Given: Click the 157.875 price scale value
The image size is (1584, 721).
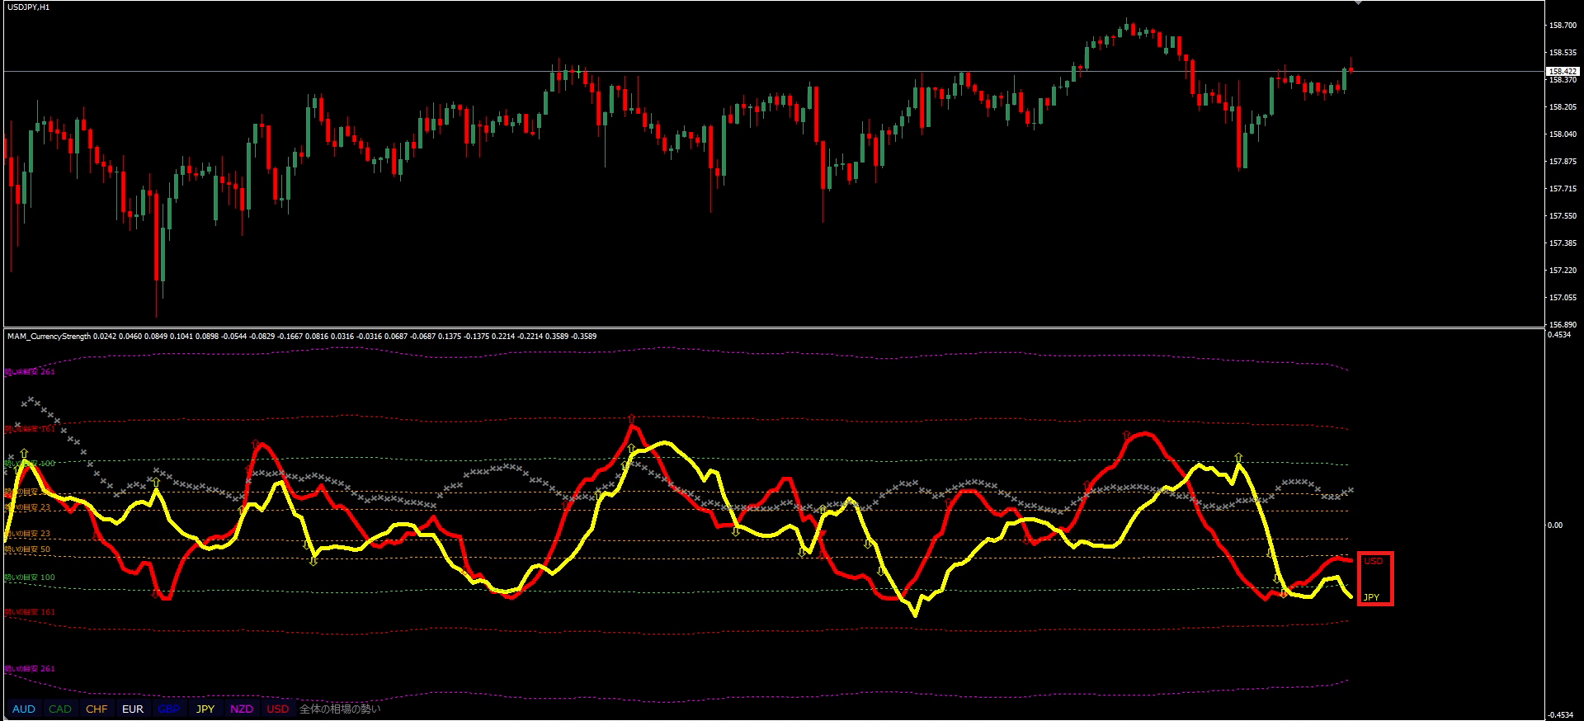Looking at the screenshot, I should click(1563, 162).
